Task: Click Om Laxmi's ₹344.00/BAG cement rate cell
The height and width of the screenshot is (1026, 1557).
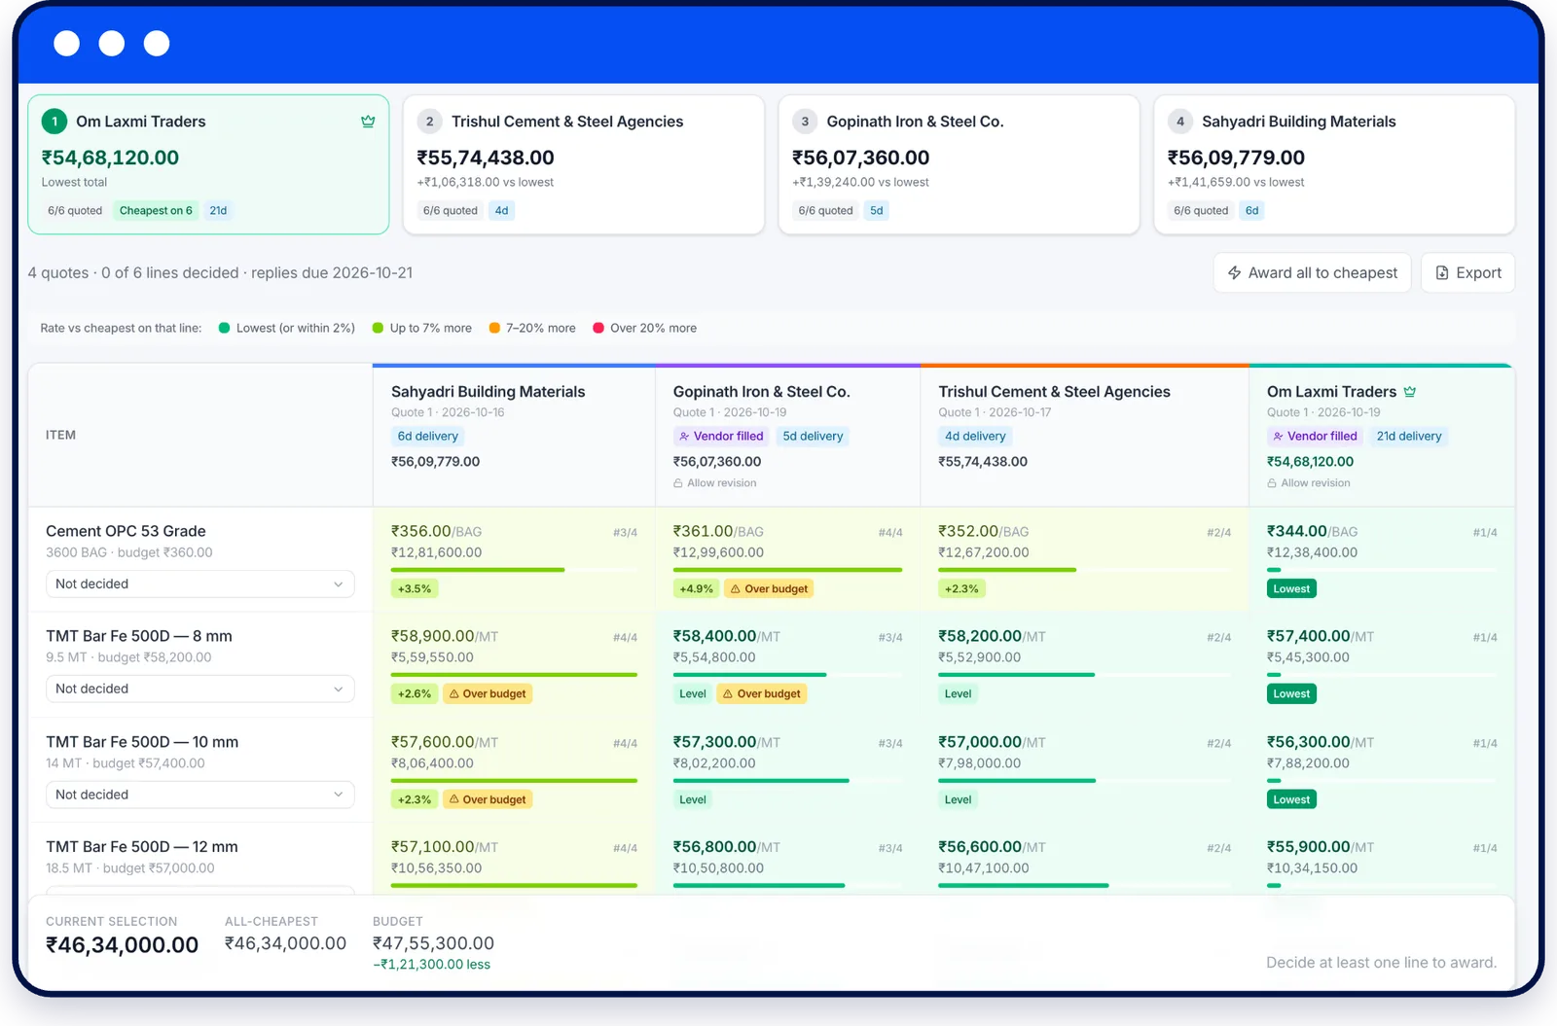Action: tap(1381, 560)
